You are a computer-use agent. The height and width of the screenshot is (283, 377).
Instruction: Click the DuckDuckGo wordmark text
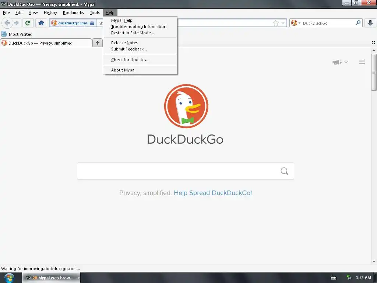click(x=185, y=139)
